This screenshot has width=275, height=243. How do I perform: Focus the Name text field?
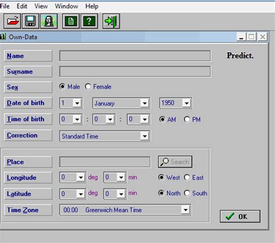[x=135, y=56]
